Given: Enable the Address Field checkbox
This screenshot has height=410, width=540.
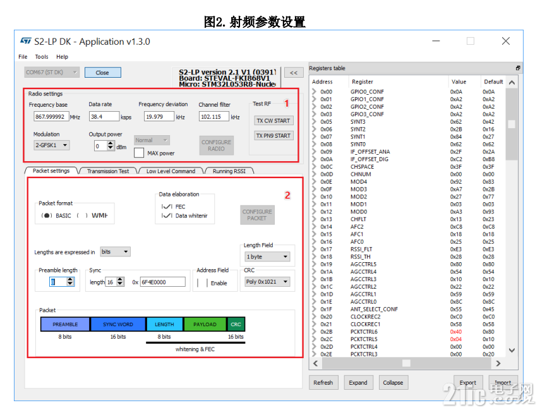Looking at the screenshot, I should [203, 283].
